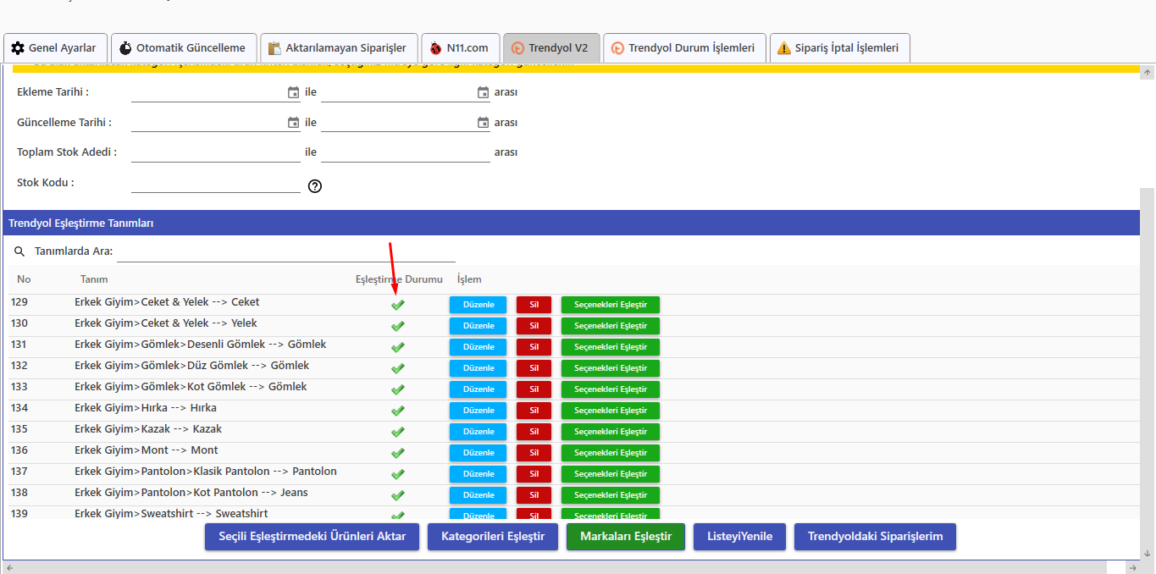Click the green checkmark status in row 133
Screen dimensions: 1156x574
point(397,389)
